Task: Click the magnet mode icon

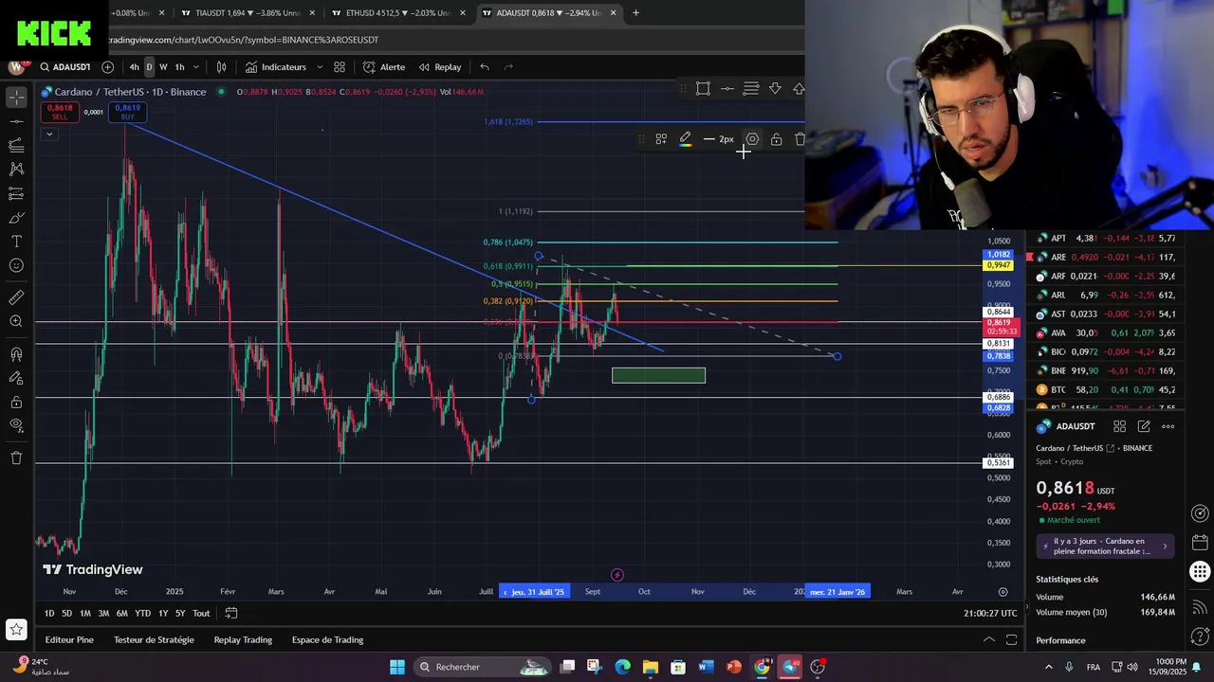Action: coord(16,354)
